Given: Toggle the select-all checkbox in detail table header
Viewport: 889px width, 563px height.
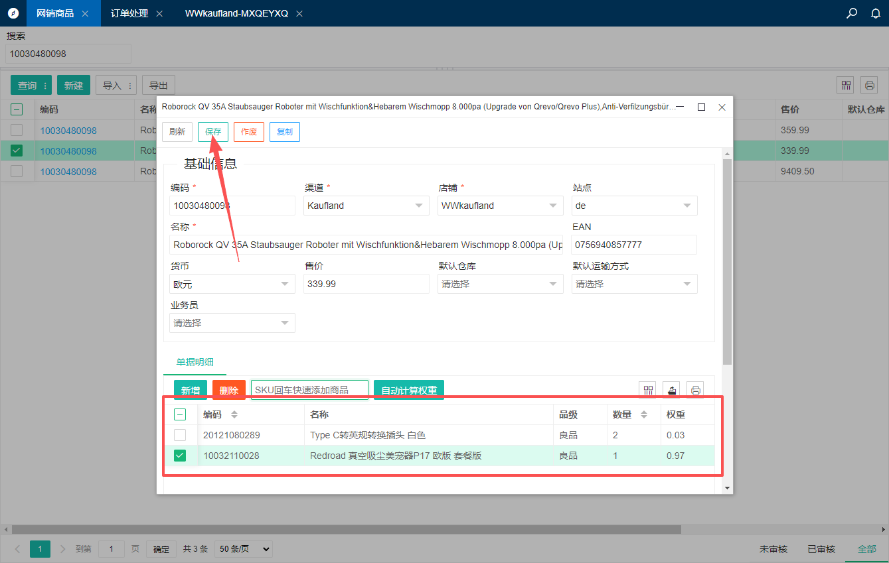Looking at the screenshot, I should 180,414.
